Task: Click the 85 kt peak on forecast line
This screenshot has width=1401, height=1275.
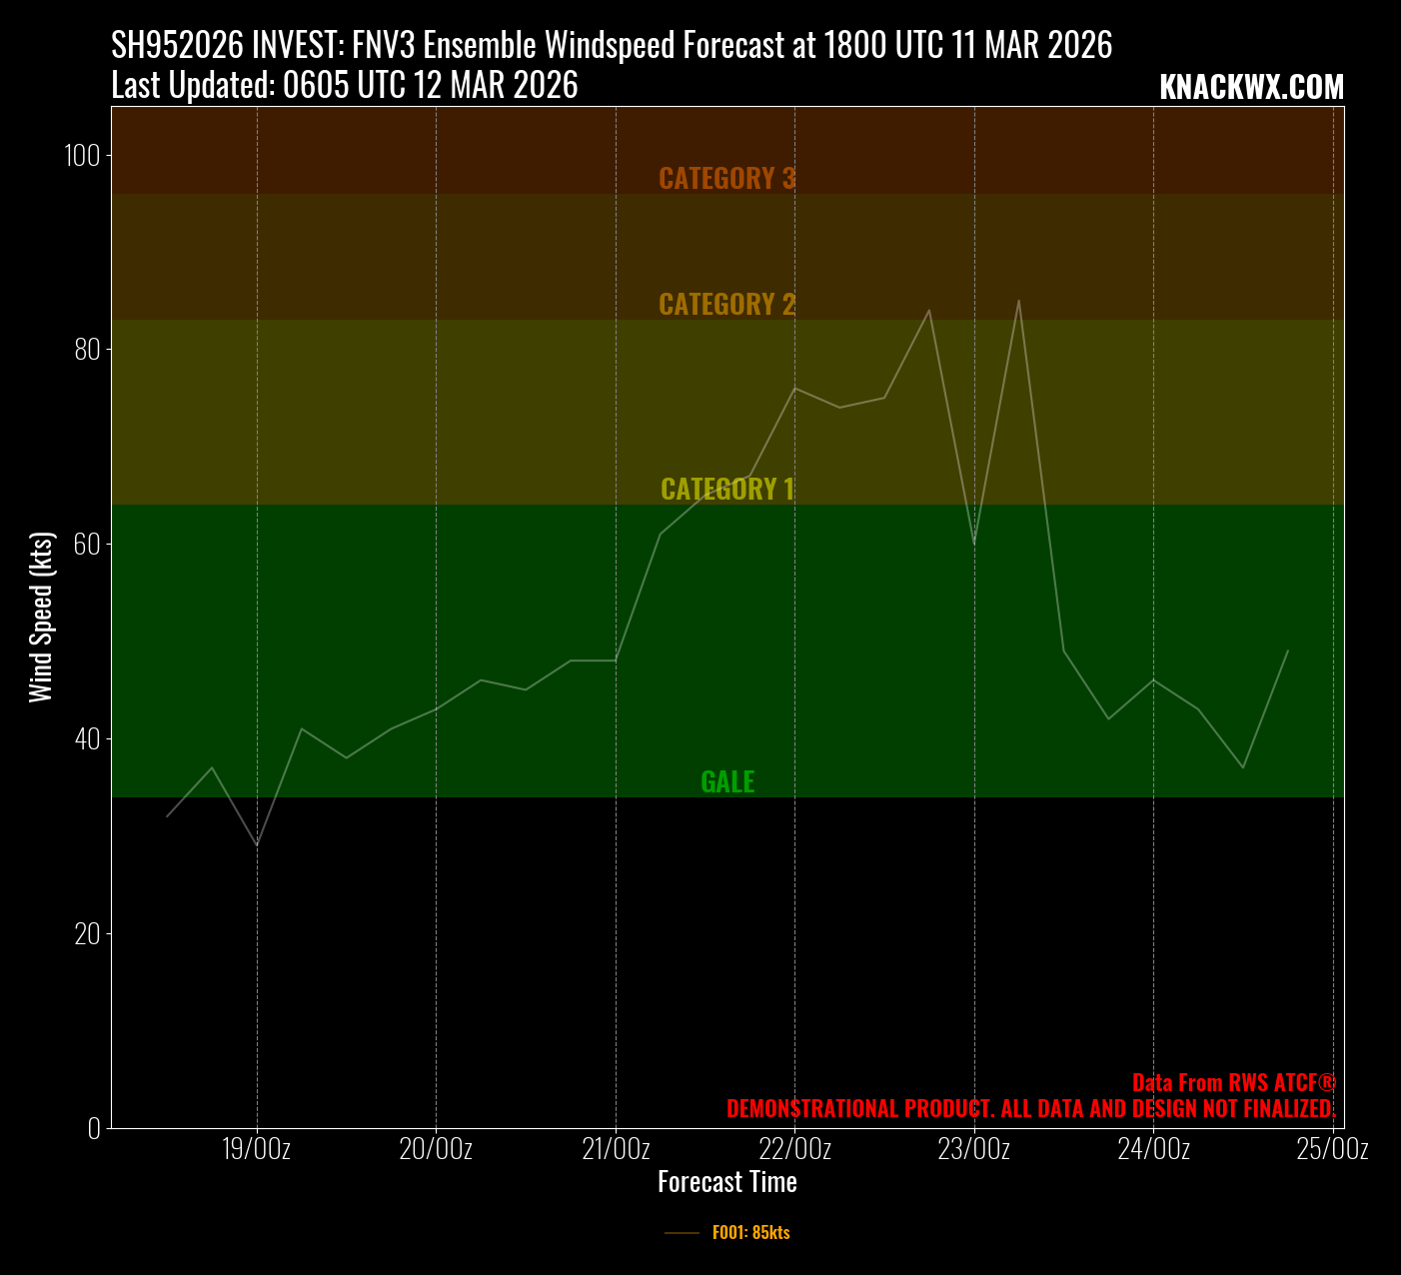Action: point(1018,300)
